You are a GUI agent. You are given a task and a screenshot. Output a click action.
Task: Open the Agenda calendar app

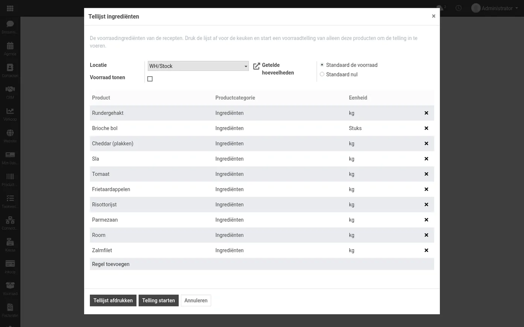[10, 49]
